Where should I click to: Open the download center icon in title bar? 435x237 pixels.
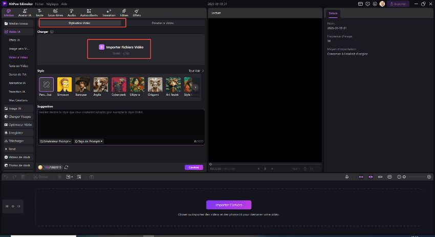coord(375,4)
